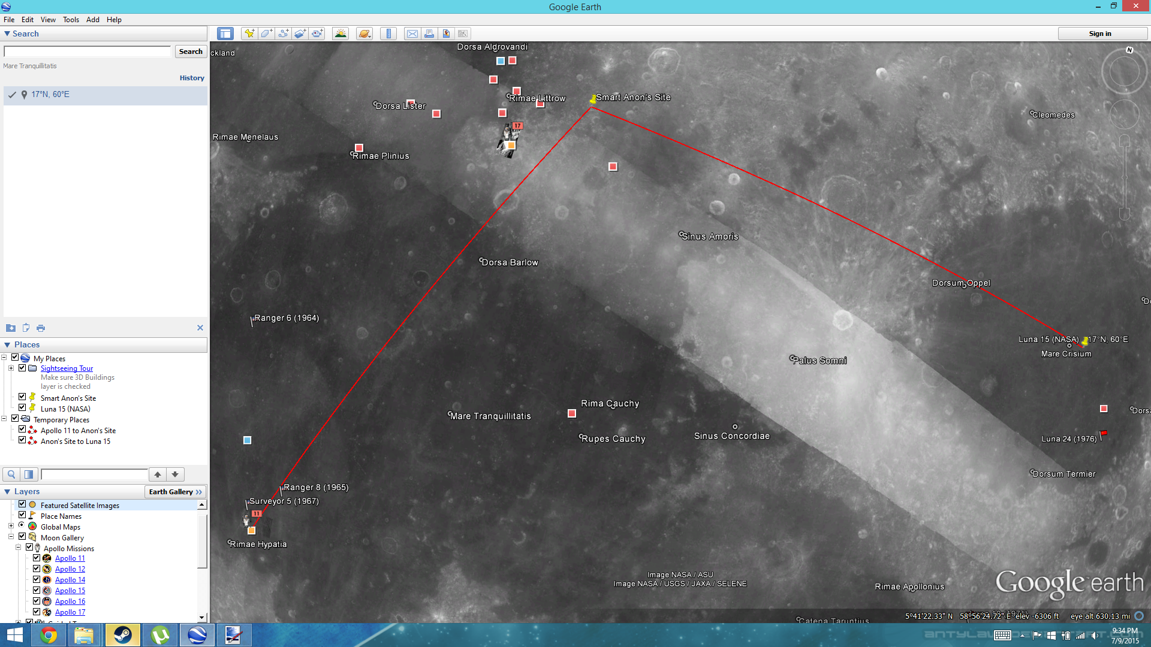This screenshot has width=1151, height=647.
Task: Click the zoom slider on the map
Action: tap(1125, 177)
